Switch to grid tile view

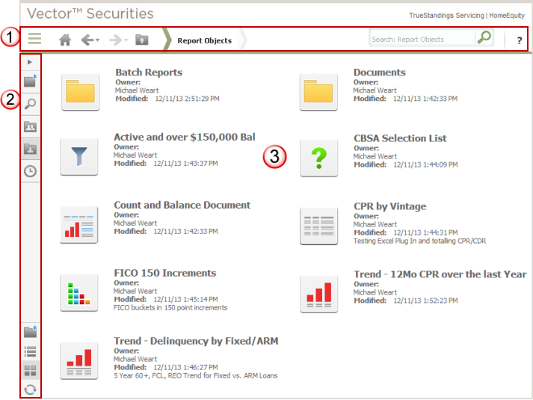click(31, 370)
